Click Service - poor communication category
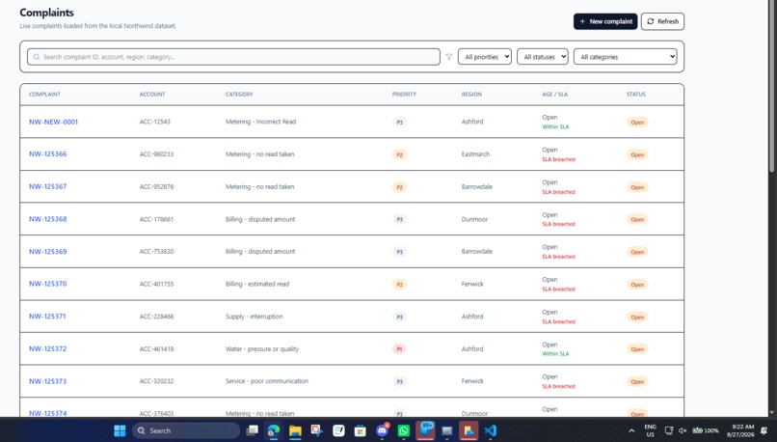 pos(267,381)
